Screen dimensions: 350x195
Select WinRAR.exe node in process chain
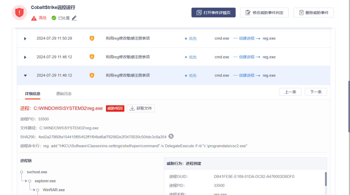[x=54, y=190]
